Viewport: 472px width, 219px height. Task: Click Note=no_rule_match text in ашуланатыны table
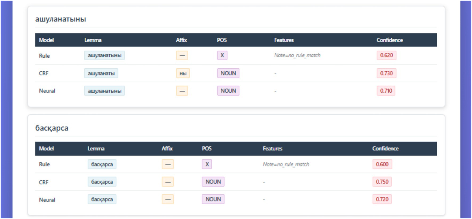297,55
